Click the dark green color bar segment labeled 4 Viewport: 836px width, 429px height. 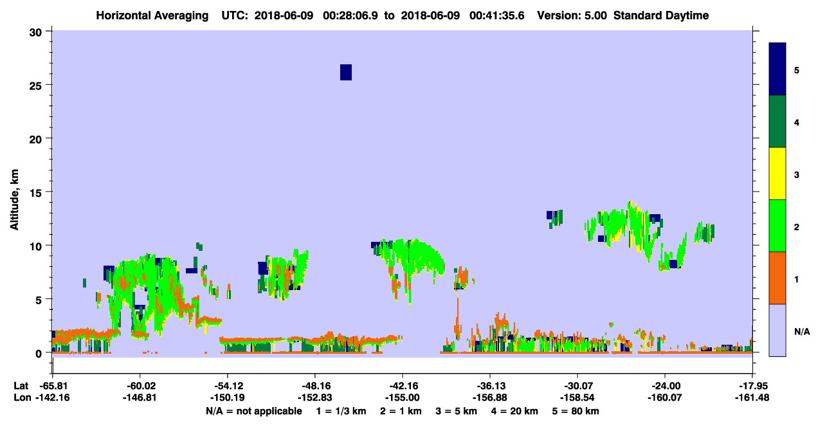(x=777, y=122)
